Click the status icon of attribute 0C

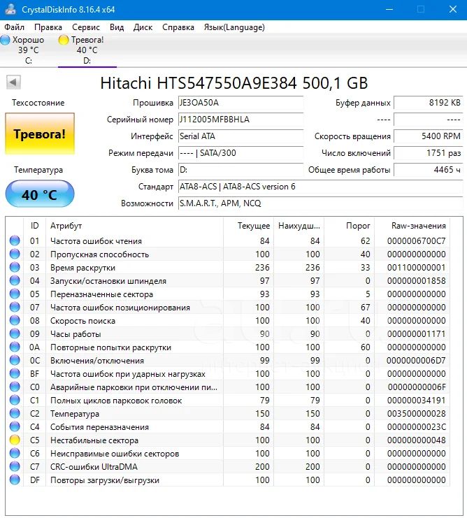point(15,360)
